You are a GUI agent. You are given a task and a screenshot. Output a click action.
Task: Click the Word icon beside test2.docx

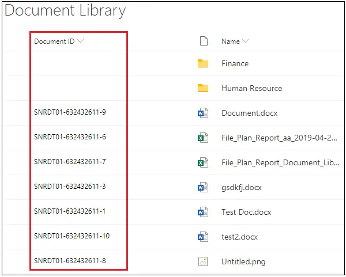coord(202,237)
